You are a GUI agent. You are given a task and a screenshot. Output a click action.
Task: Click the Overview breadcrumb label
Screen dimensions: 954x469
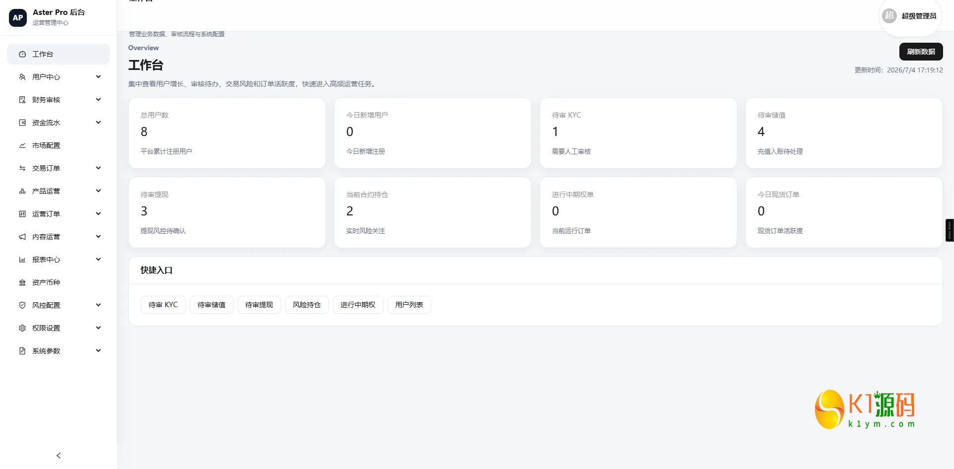tap(144, 48)
